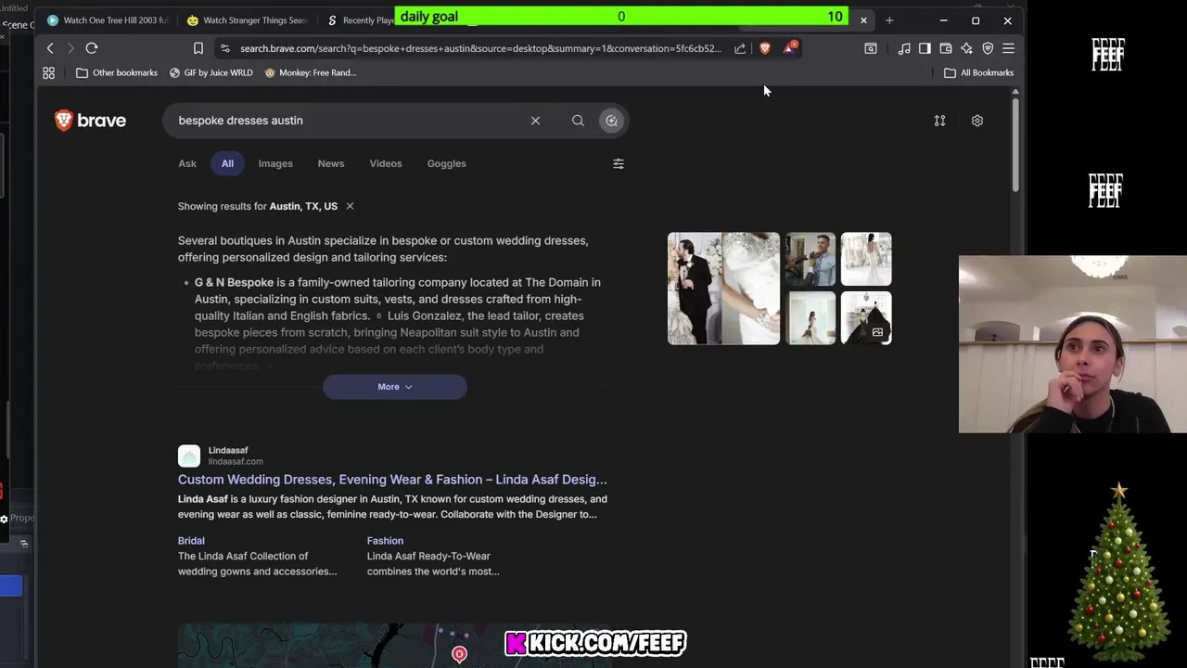Share this page via the share icon
1187x668 pixels.
pos(740,48)
